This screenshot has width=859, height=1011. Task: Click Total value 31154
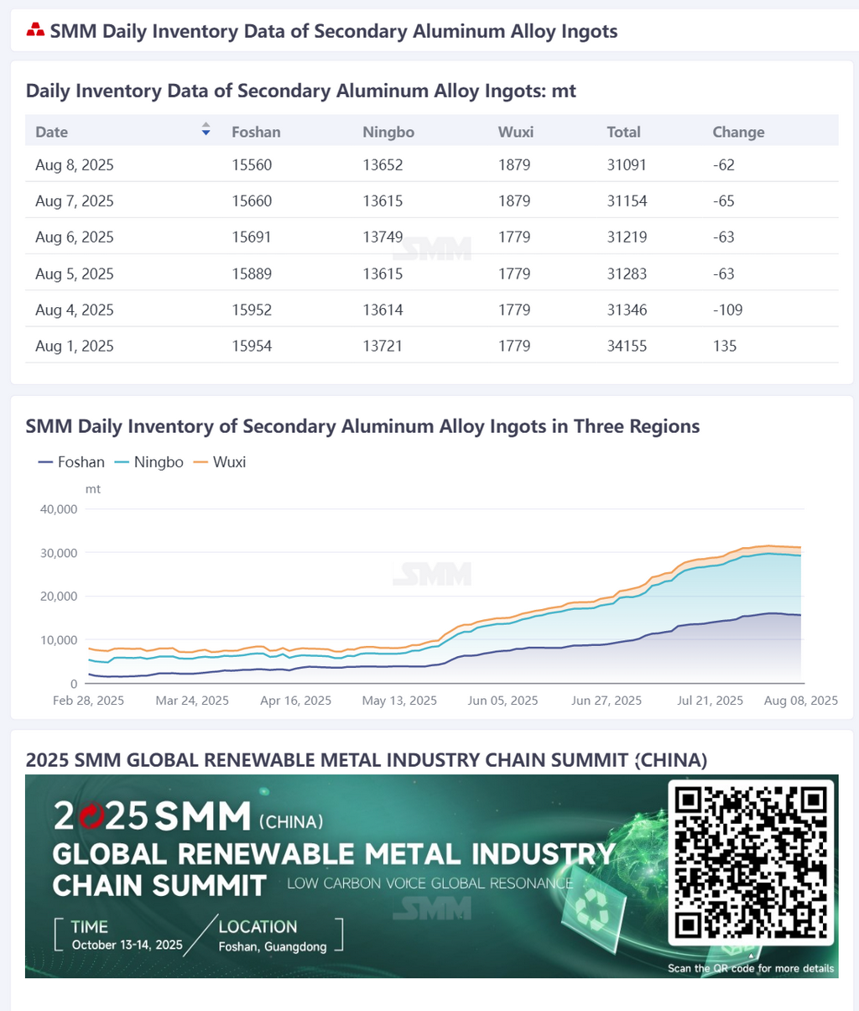click(x=627, y=201)
